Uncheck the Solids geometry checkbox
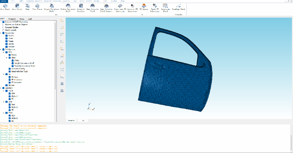293x153 pixels. point(7,44)
